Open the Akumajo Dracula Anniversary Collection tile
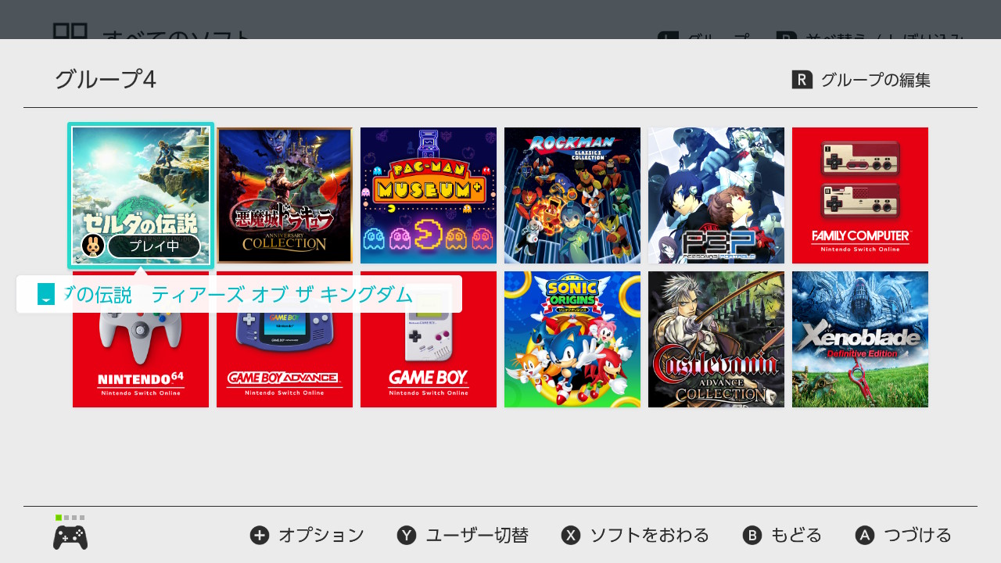This screenshot has height=563, width=1001. 285,195
